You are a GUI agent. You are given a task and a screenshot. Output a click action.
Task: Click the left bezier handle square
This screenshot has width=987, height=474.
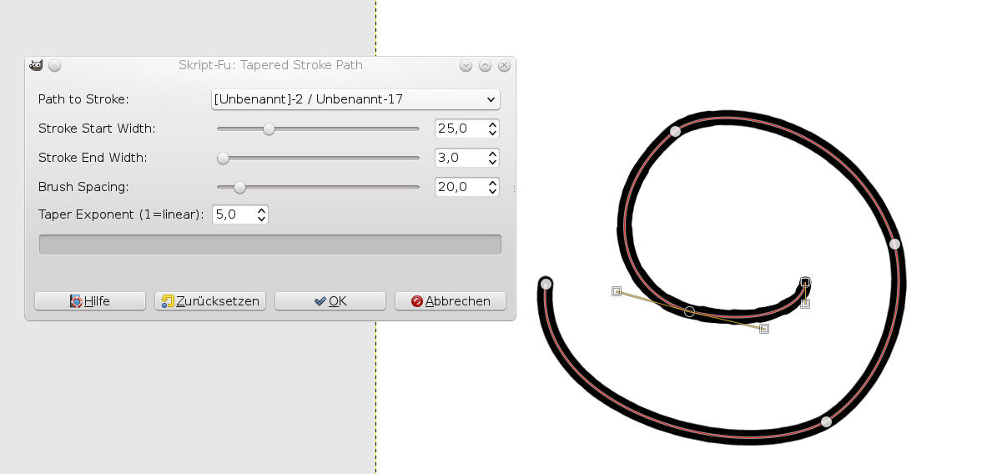[617, 290]
